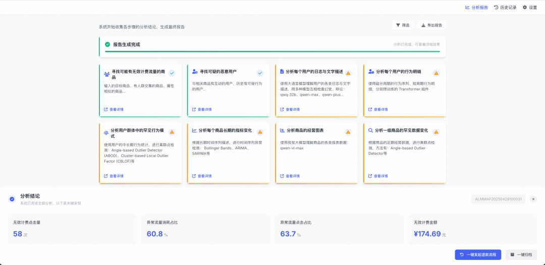Click the warning icon on 分析每个商品长期的指标变化 card
The width and height of the screenshot is (545, 265).
pos(260,132)
